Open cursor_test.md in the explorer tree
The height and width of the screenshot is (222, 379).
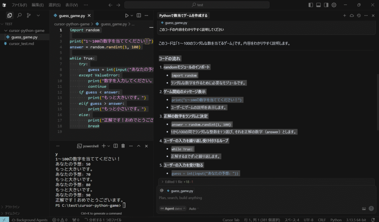click(x=25, y=44)
